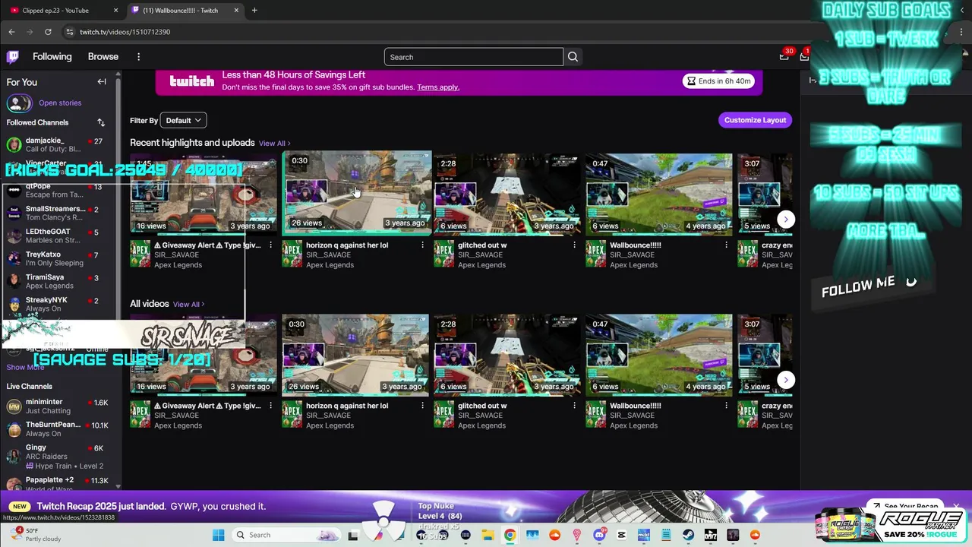
Task: Open the Windows Start menu
Action: (x=218, y=535)
